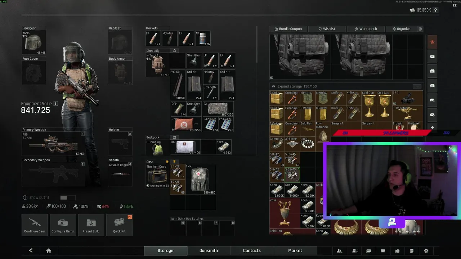Select the AP pill bottle in Pockets

pyautogui.click(x=203, y=38)
